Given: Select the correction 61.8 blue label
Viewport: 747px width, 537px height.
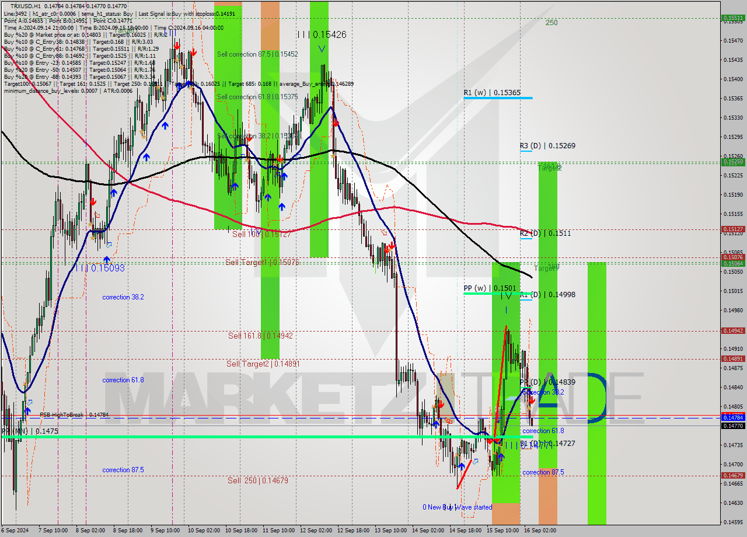Looking at the screenshot, I should pyautogui.click(x=123, y=380).
